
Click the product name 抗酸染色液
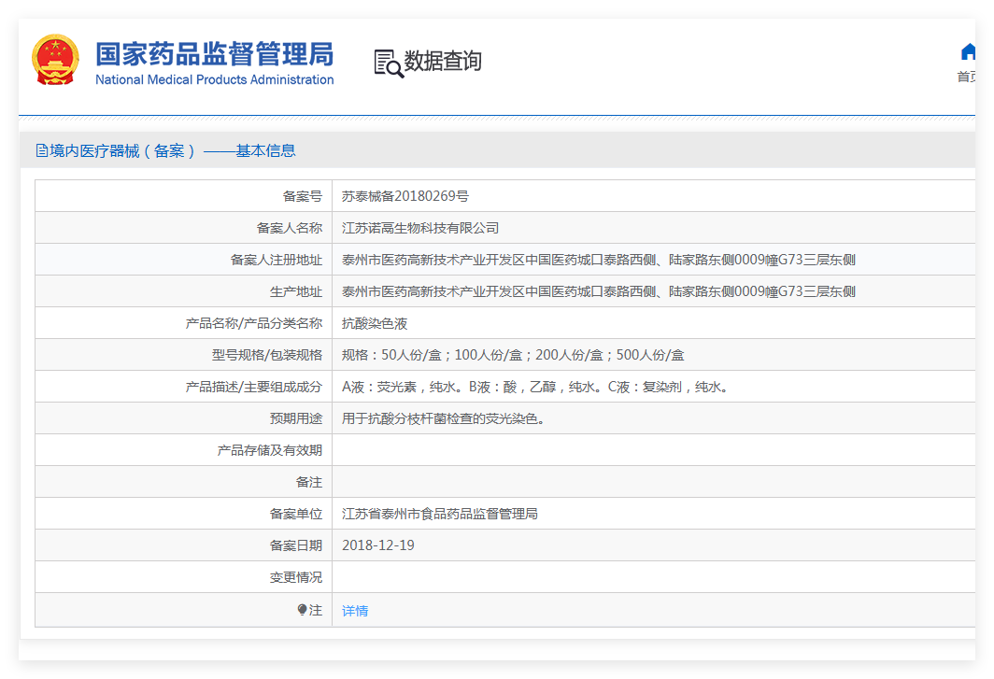(375, 323)
